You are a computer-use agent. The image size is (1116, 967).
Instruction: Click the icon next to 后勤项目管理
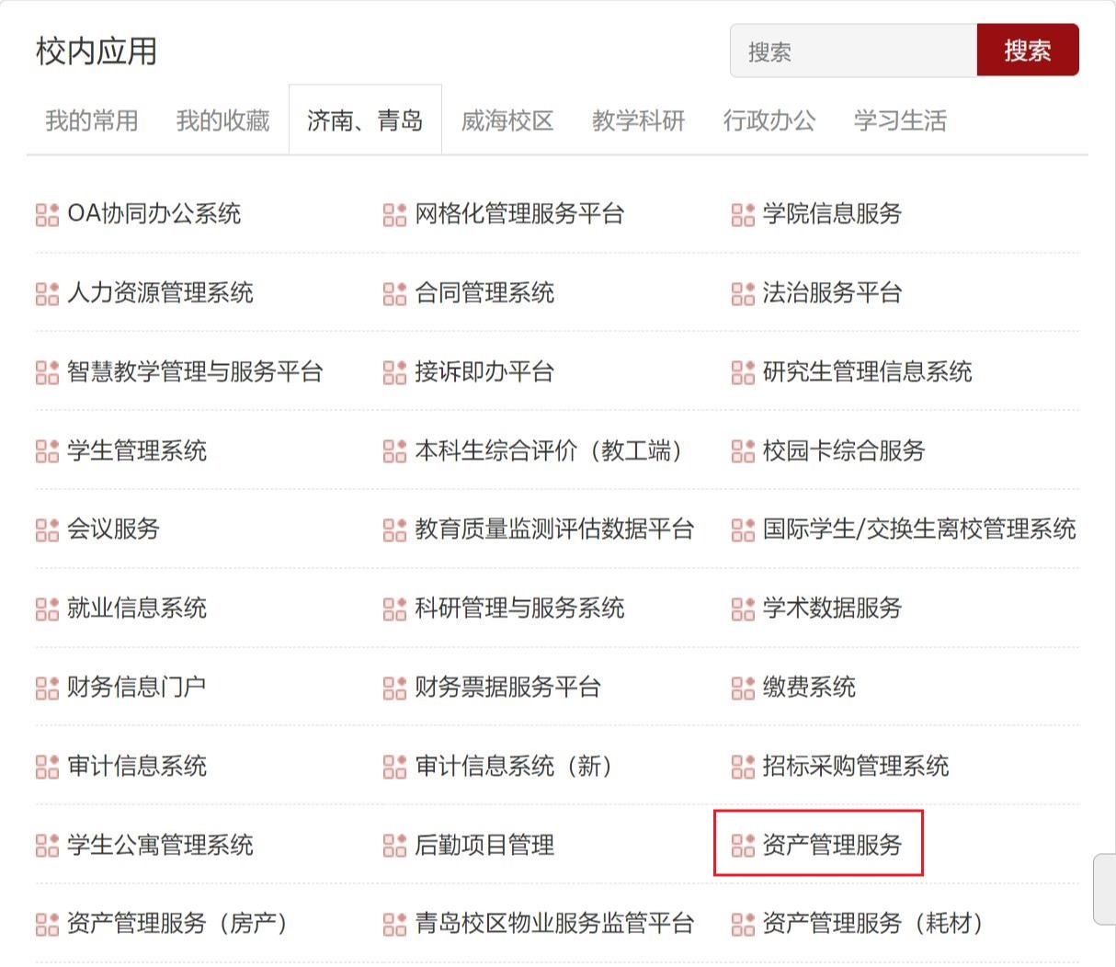394,846
